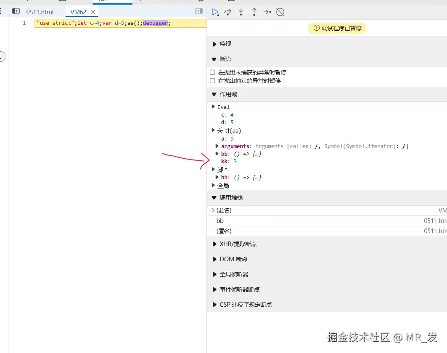
Task: Select the bb frame in call stack
Action: (220, 220)
